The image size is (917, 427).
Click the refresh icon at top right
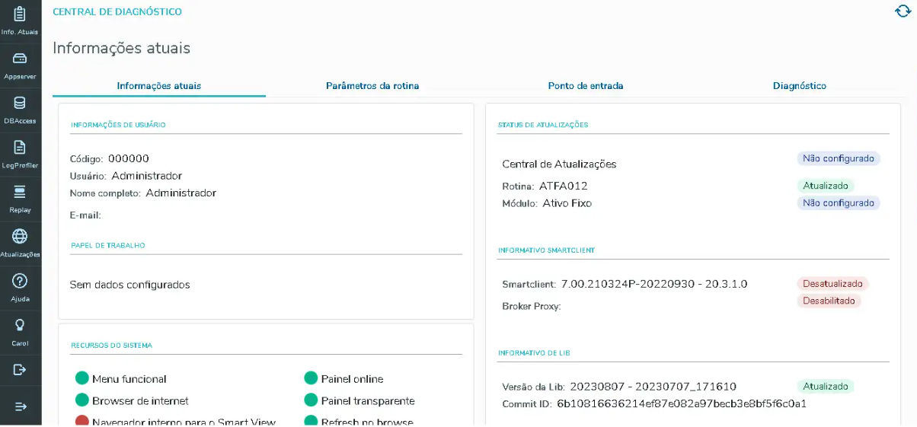tap(903, 11)
